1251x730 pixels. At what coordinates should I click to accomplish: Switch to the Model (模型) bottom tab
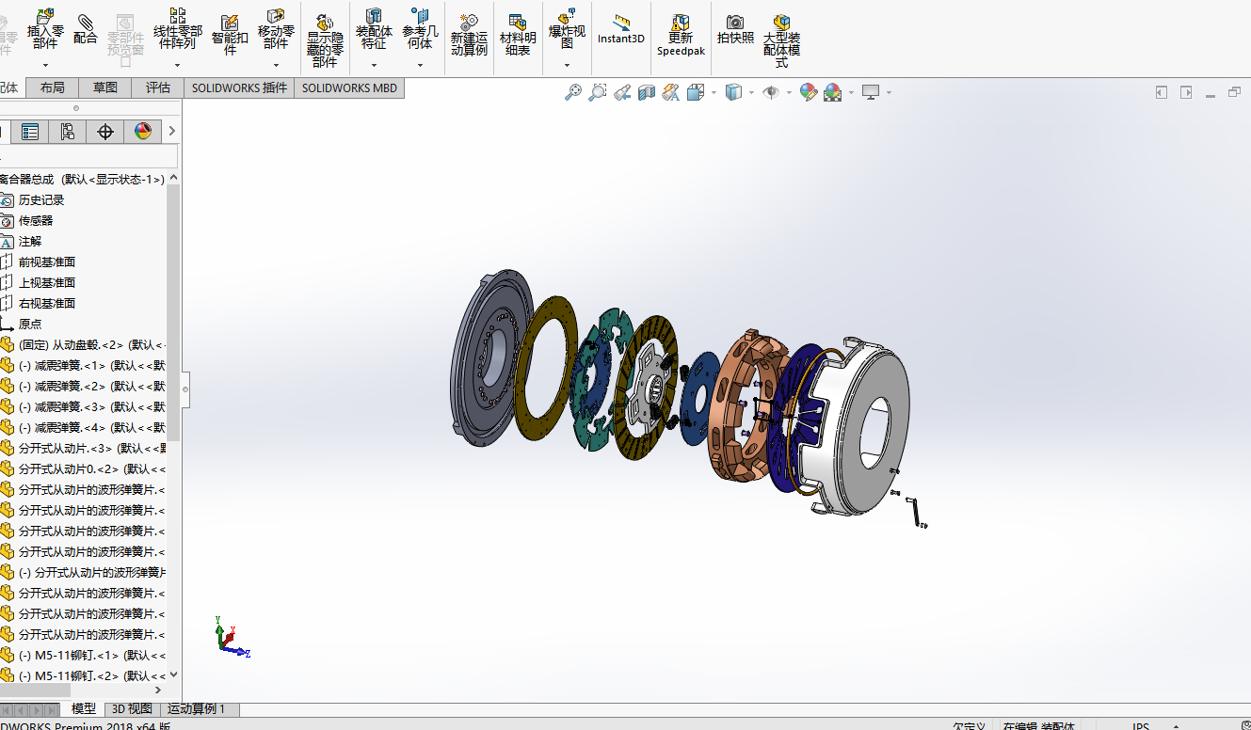point(84,709)
